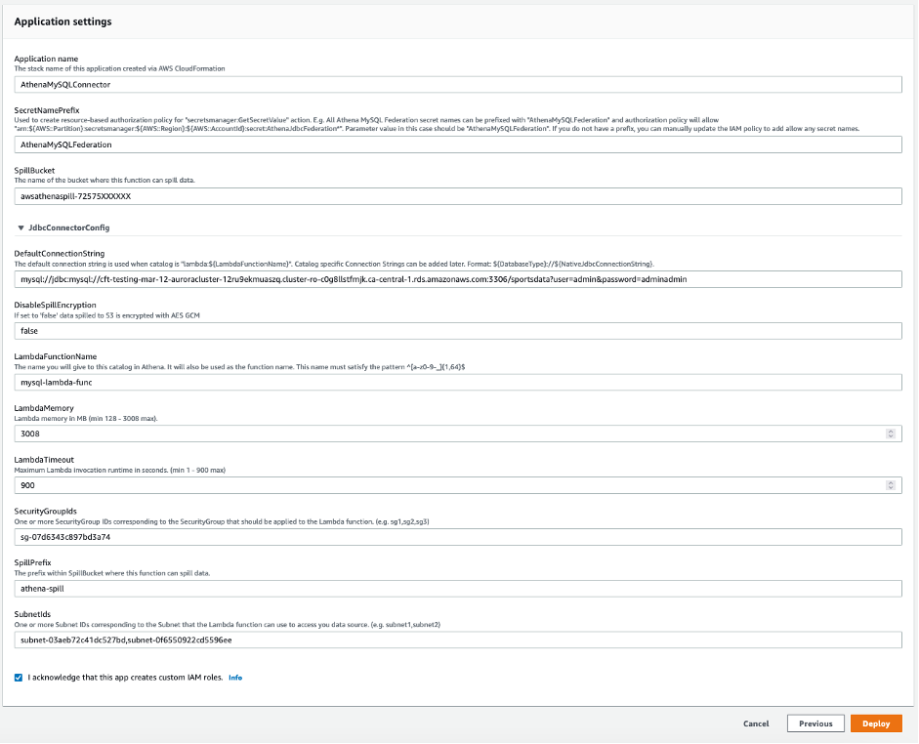The image size is (919, 744).
Task: Select the SpillPrefix input field
Action: 458,589
